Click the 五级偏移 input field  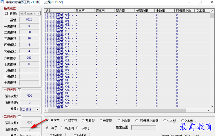tap(29, 51)
